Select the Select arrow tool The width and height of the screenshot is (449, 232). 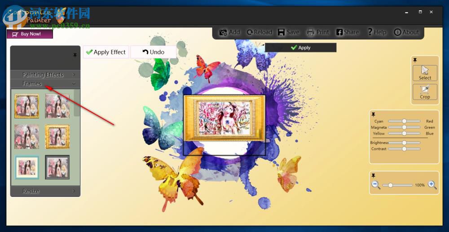[425, 73]
